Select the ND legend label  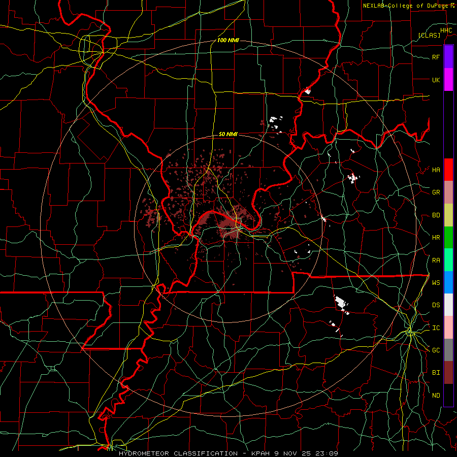point(436,396)
